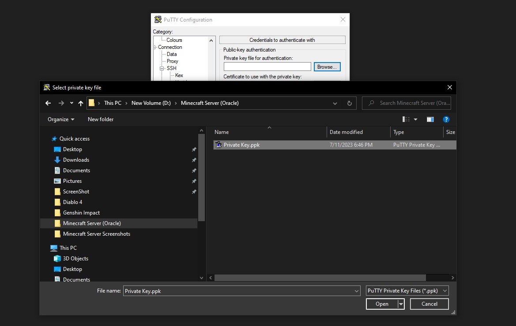Click the back navigation arrow

point(48,103)
